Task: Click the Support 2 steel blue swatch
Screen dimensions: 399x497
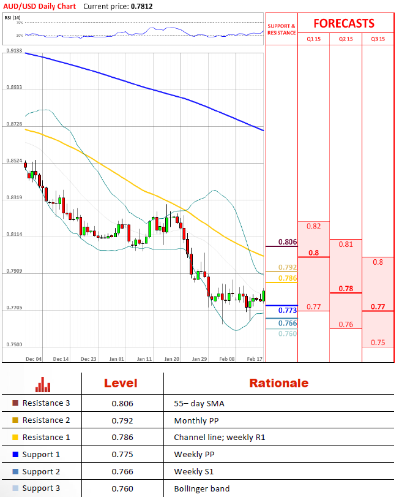Action: pos(15,471)
